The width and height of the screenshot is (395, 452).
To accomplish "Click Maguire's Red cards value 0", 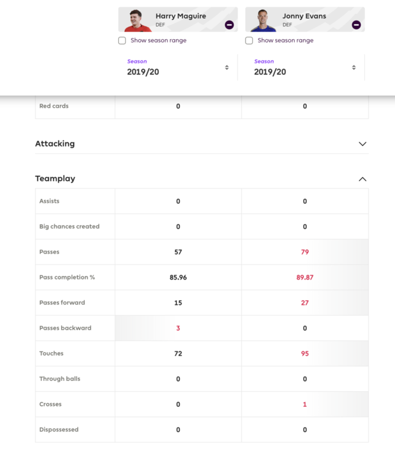I will pos(178,106).
